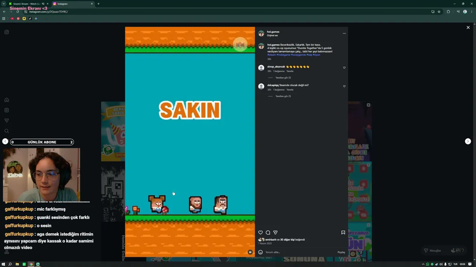Save the post with the bookmark icon

coord(343,233)
